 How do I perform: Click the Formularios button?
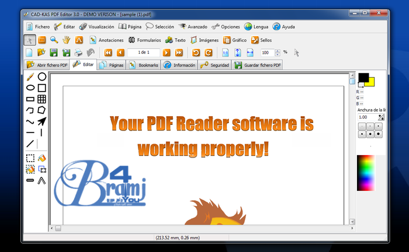144,40
